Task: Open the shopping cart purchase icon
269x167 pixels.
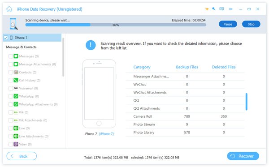Action: pyautogui.click(x=207, y=9)
